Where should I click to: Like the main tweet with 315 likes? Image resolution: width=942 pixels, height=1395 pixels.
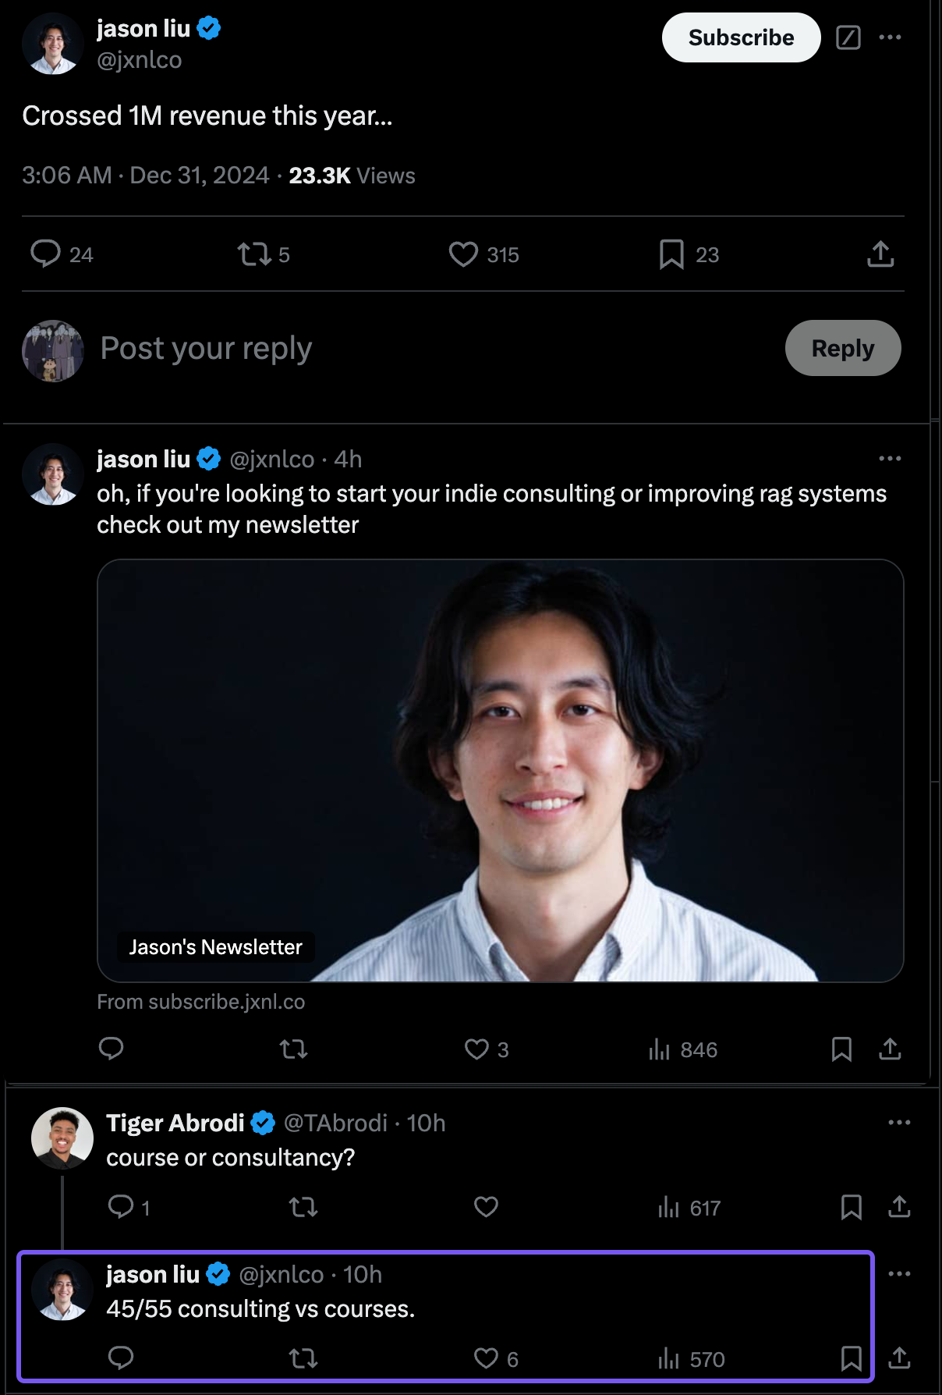click(x=463, y=254)
